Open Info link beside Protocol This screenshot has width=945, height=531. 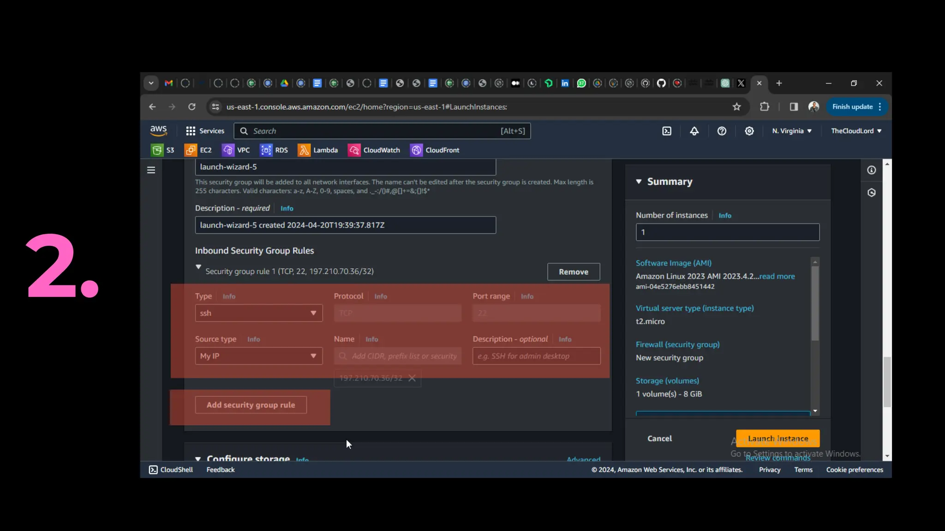[x=380, y=296]
